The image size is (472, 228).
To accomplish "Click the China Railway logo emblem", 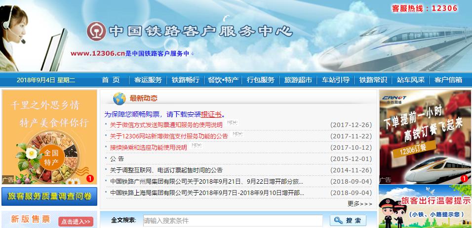I will pyautogui.click(x=96, y=31).
